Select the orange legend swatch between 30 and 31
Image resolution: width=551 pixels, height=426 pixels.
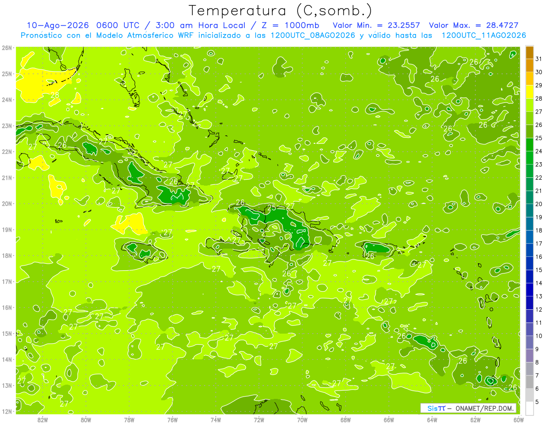pos(529,66)
